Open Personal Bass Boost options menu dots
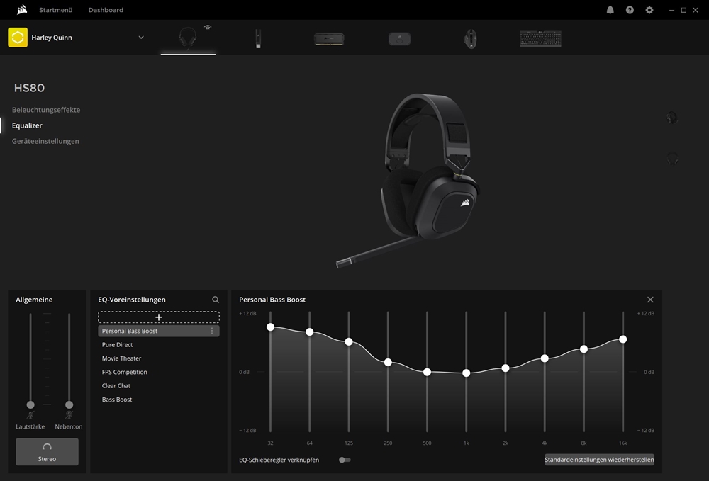 point(211,331)
